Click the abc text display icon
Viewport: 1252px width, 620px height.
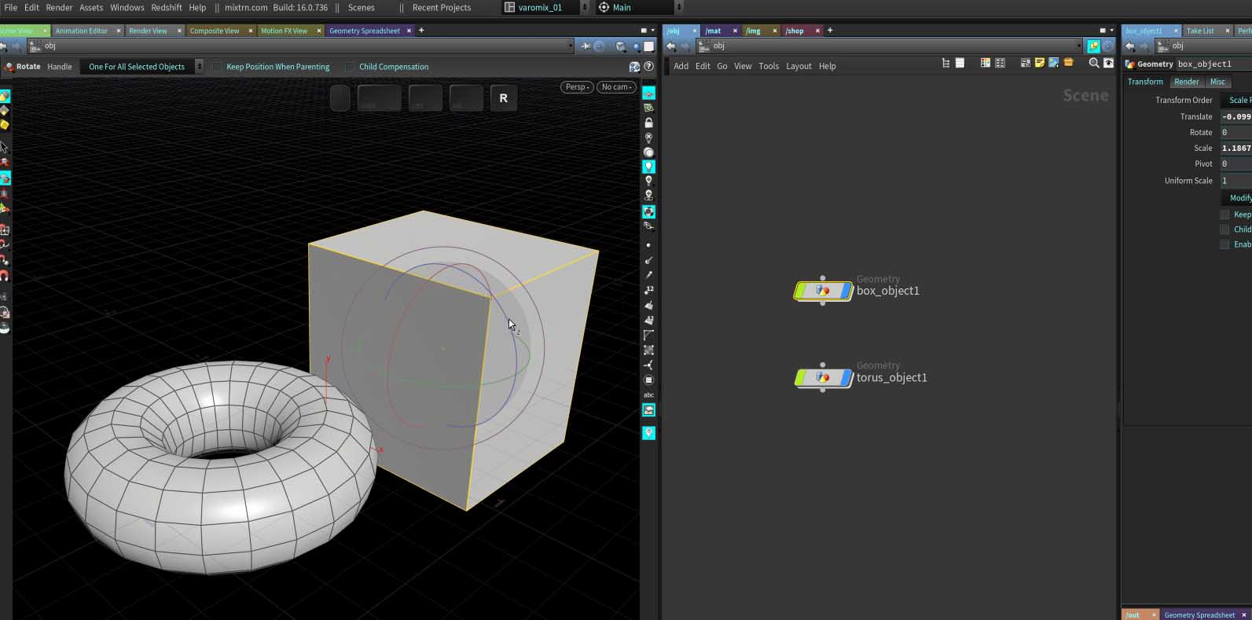[648, 395]
